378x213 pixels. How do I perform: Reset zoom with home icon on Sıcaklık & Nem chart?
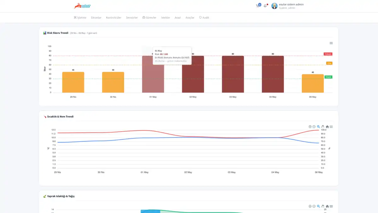click(x=327, y=127)
